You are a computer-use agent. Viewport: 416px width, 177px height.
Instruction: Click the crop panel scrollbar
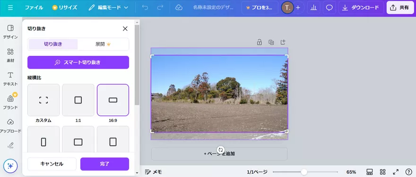[137, 65]
